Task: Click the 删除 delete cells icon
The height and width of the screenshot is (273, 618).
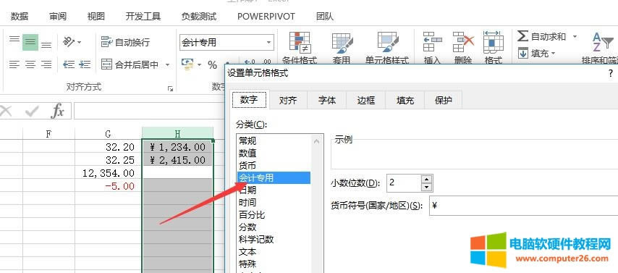Action: click(x=462, y=47)
